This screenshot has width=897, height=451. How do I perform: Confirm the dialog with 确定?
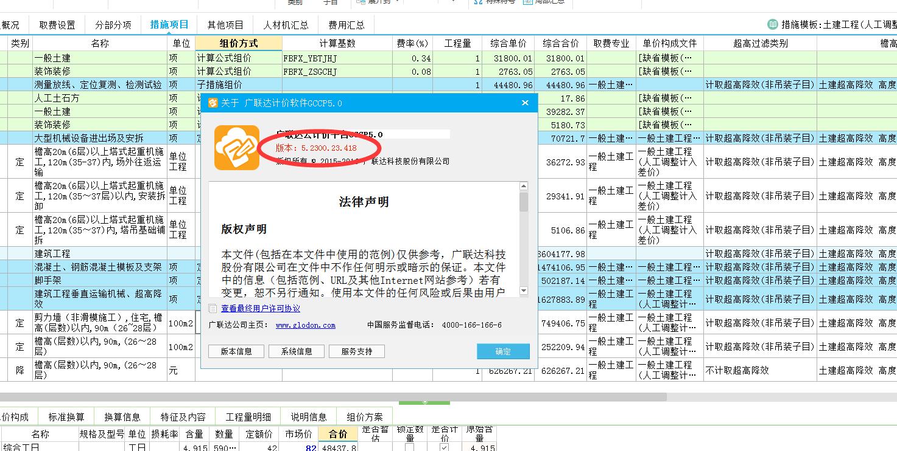[504, 351]
